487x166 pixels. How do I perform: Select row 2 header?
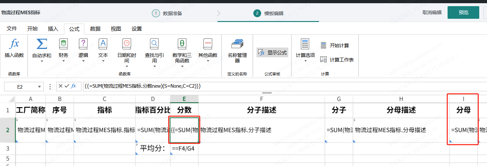[x=8, y=130]
